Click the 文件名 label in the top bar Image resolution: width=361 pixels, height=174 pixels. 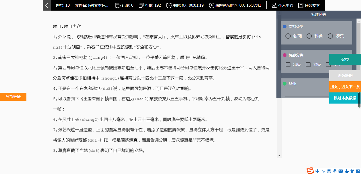point(92,5)
